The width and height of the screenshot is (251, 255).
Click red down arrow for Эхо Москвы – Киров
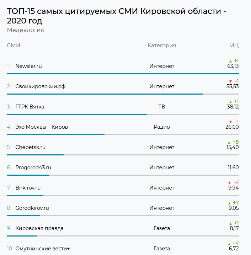pyautogui.click(x=230, y=122)
